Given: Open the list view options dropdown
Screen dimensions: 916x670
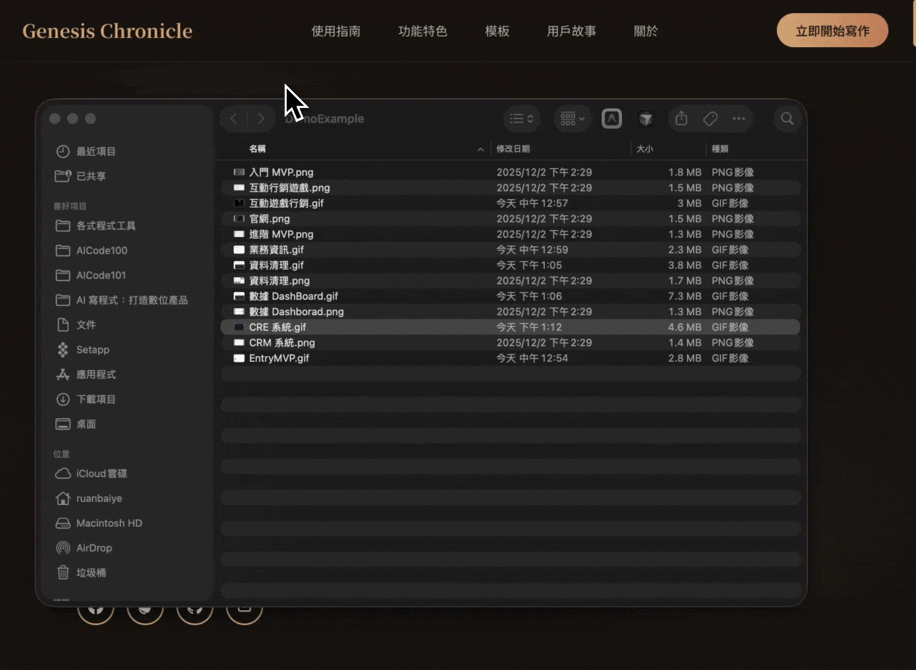Looking at the screenshot, I should pyautogui.click(x=521, y=118).
